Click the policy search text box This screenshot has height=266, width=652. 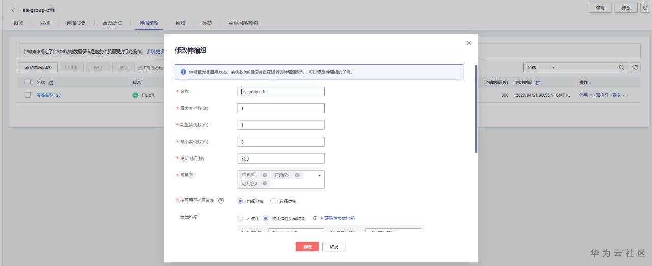588,67
